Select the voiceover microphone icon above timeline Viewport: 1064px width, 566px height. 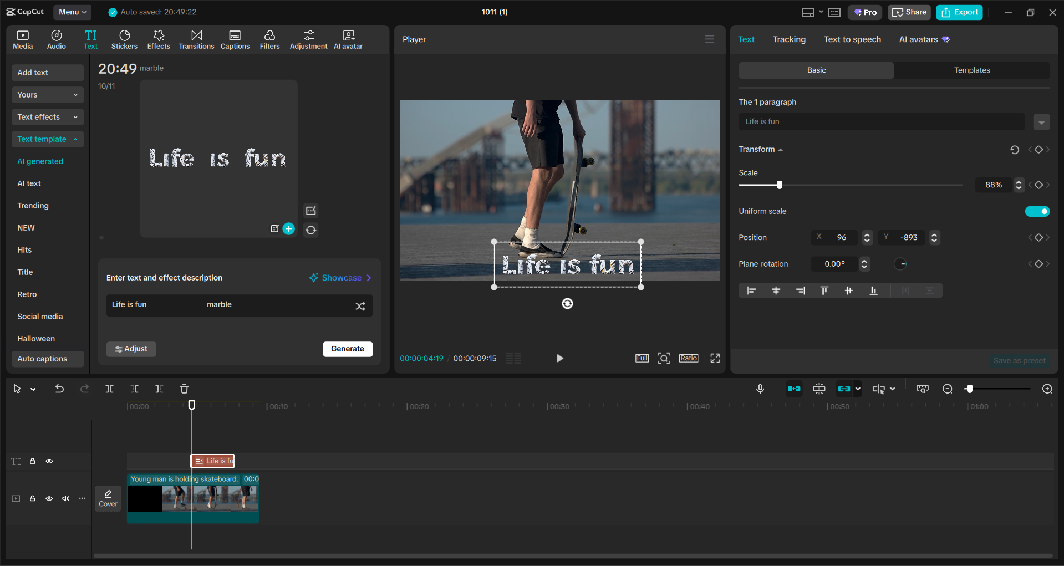tap(760, 389)
